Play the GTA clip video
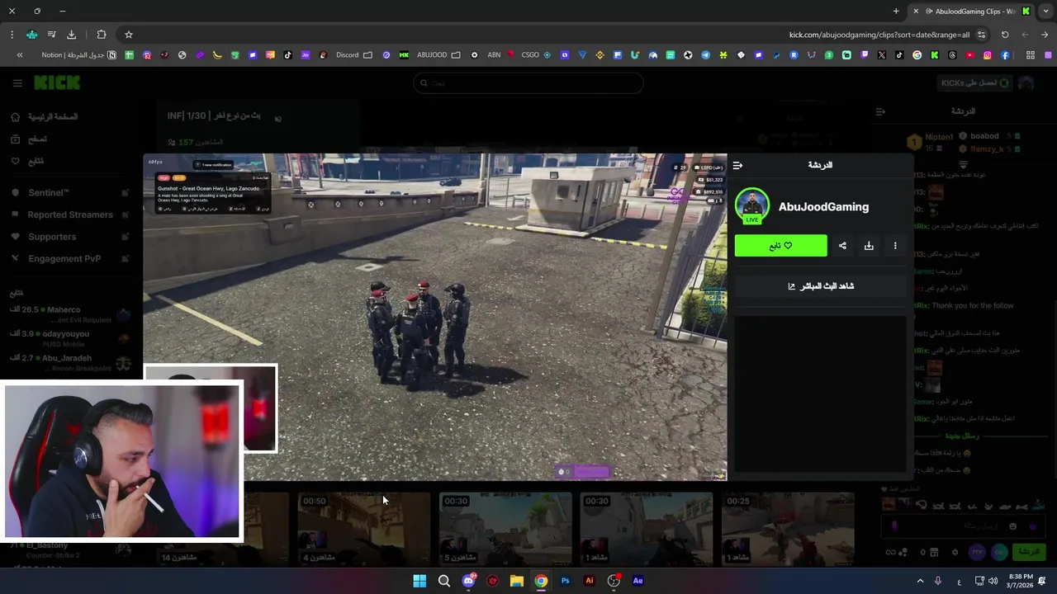Image resolution: width=1057 pixels, height=594 pixels. [435, 317]
